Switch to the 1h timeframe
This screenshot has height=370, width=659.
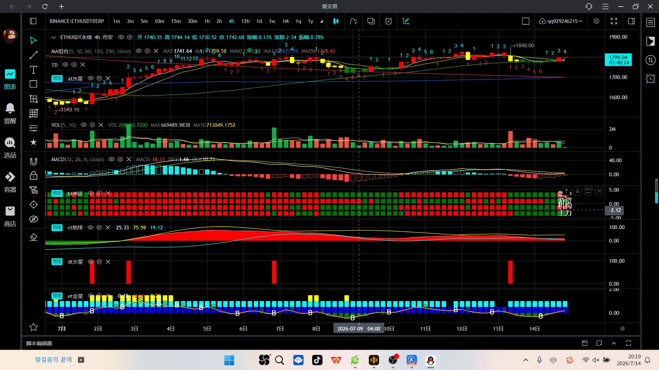coord(207,21)
